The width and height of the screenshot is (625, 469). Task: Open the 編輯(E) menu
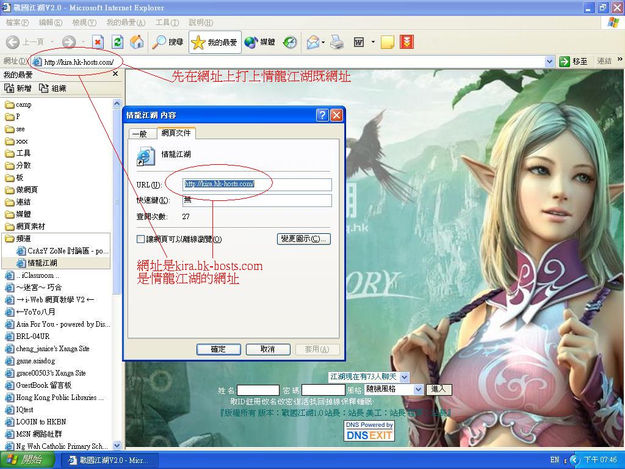click(51, 23)
